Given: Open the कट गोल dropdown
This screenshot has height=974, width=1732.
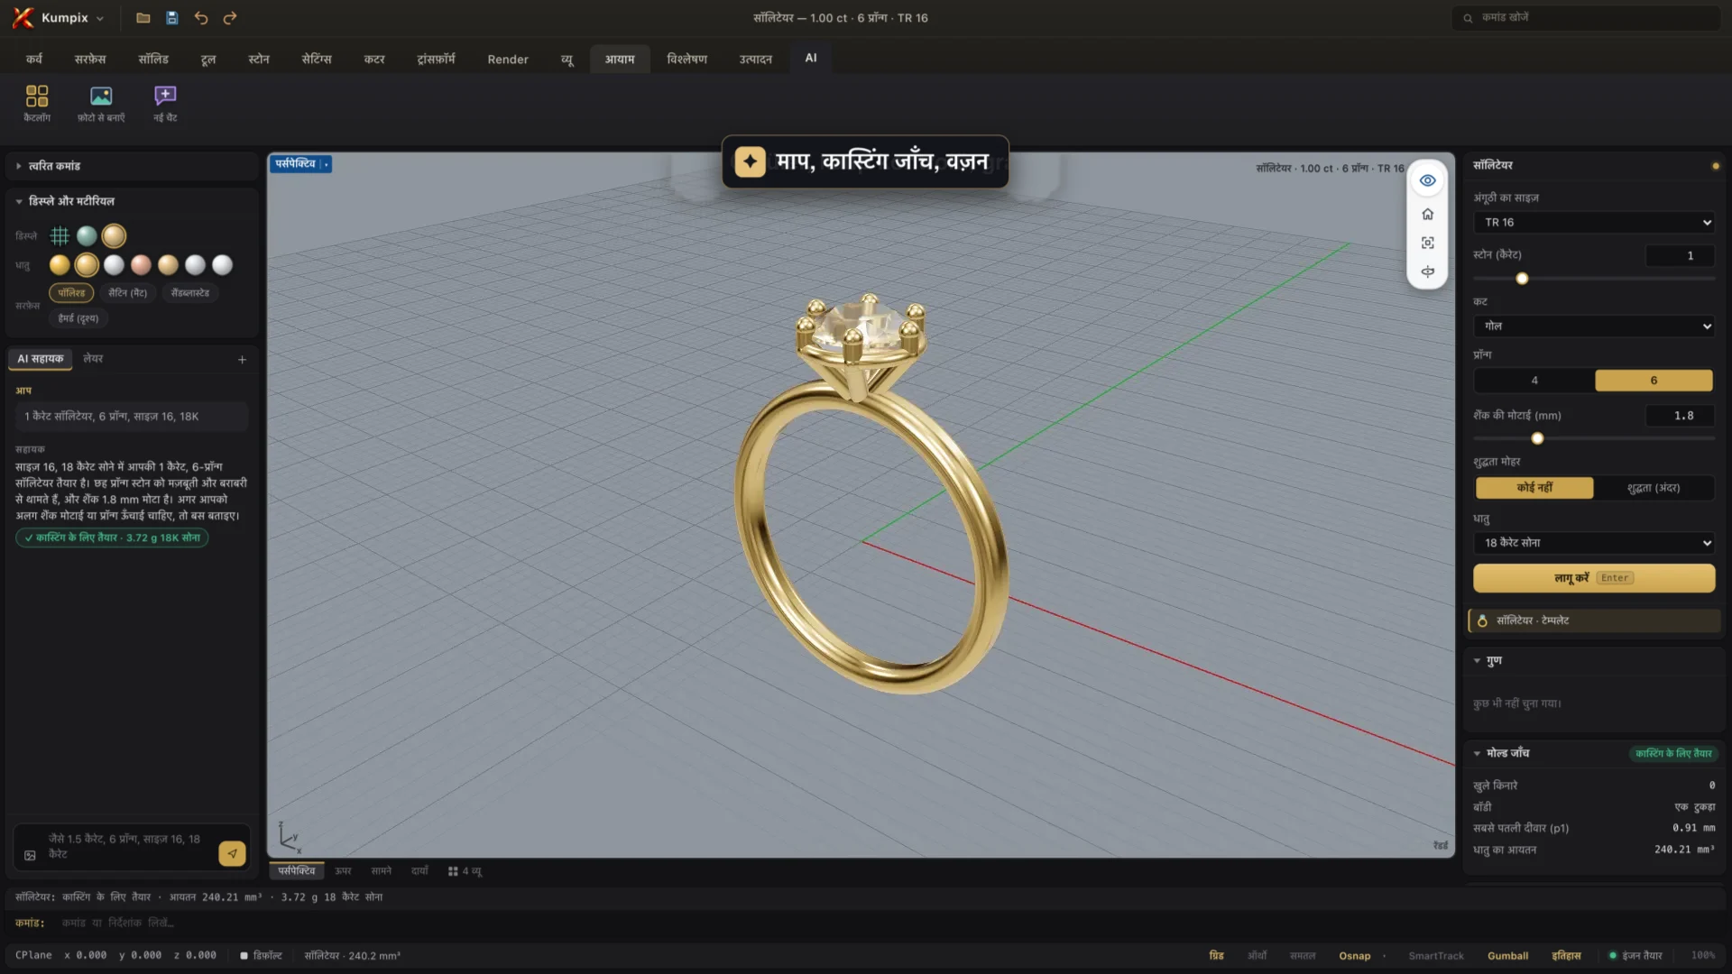Looking at the screenshot, I should [x=1594, y=326].
